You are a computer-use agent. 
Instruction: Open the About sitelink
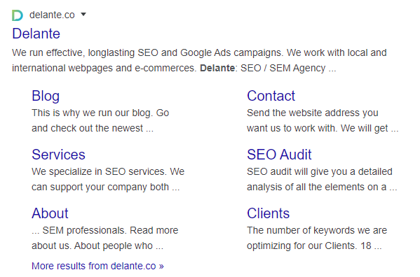(x=50, y=213)
